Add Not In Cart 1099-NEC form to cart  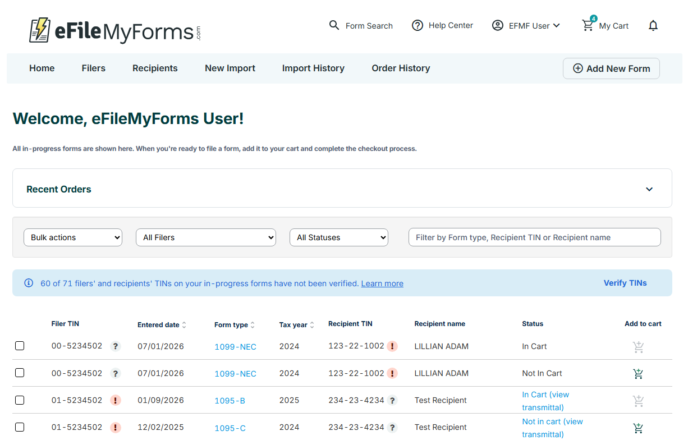(638, 374)
